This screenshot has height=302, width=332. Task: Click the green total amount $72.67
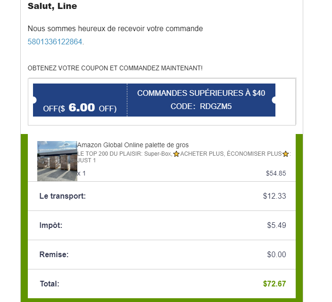click(274, 284)
